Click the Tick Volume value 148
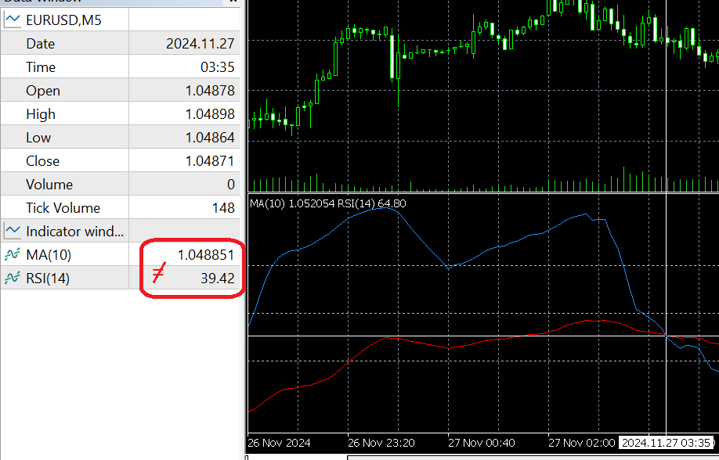Screen dimensions: 719x460 223,207
